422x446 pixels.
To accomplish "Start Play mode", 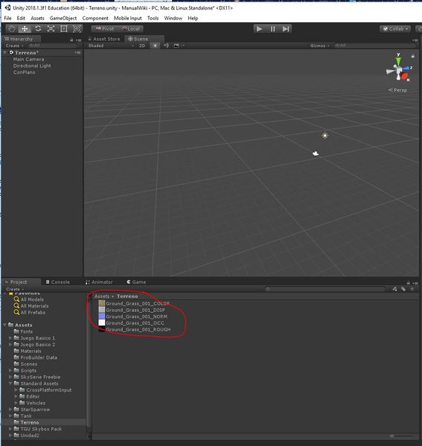I will (259, 29).
